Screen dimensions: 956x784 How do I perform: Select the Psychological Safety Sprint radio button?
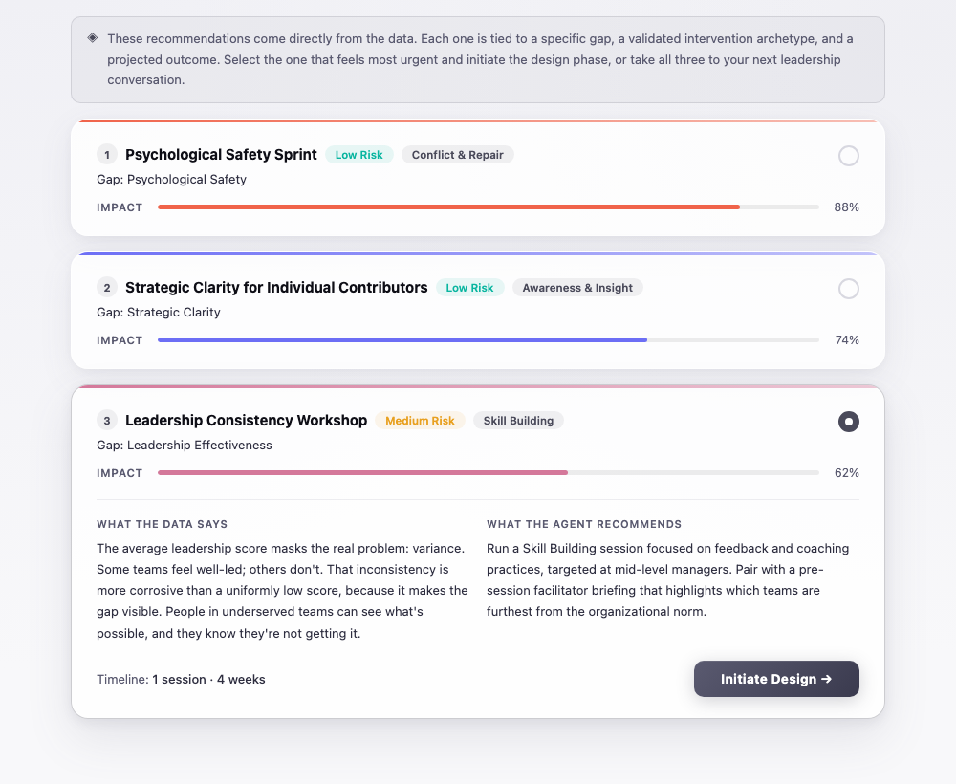click(849, 156)
